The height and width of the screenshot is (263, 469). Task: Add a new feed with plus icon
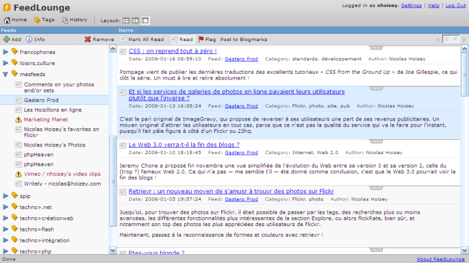coord(12,39)
